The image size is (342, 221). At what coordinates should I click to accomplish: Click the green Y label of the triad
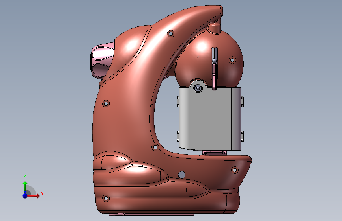25,177
